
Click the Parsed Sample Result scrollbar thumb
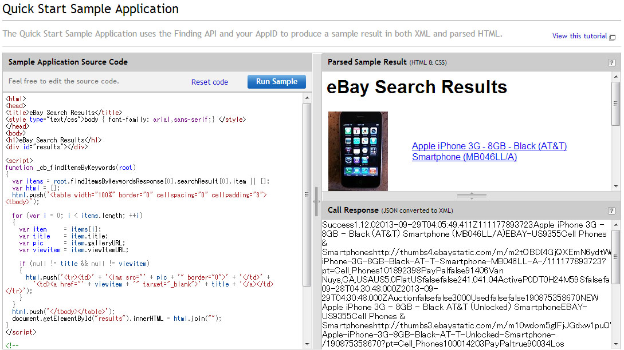coord(615,104)
